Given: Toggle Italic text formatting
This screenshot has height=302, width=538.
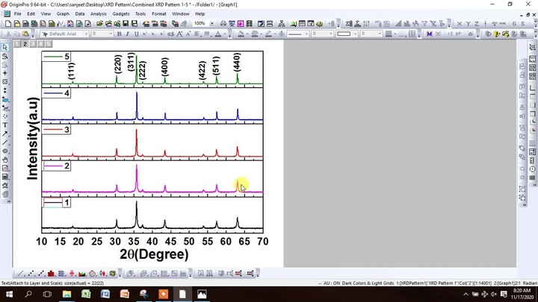Looking at the screenshot, I should click(127, 34).
